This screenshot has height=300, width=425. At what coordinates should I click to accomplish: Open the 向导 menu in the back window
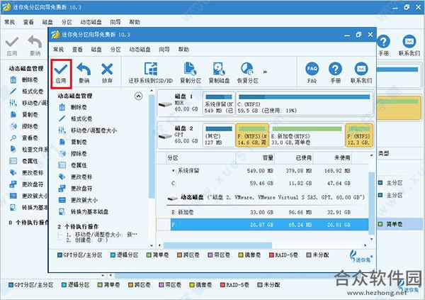pos(115,22)
